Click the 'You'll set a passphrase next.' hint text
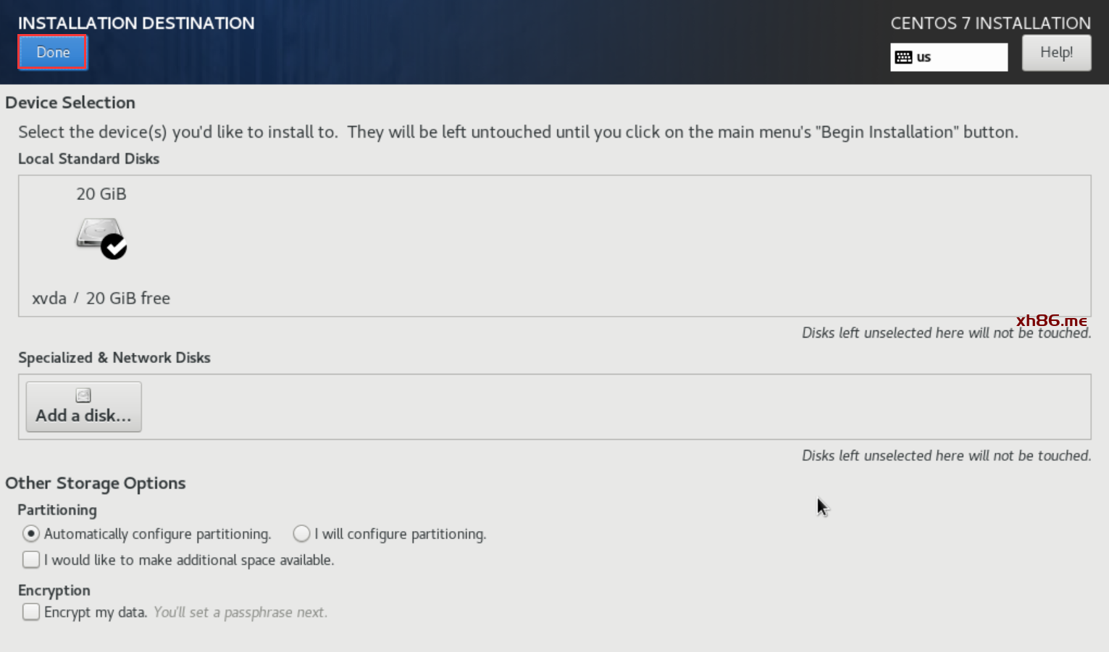The height and width of the screenshot is (652, 1109). 240,612
